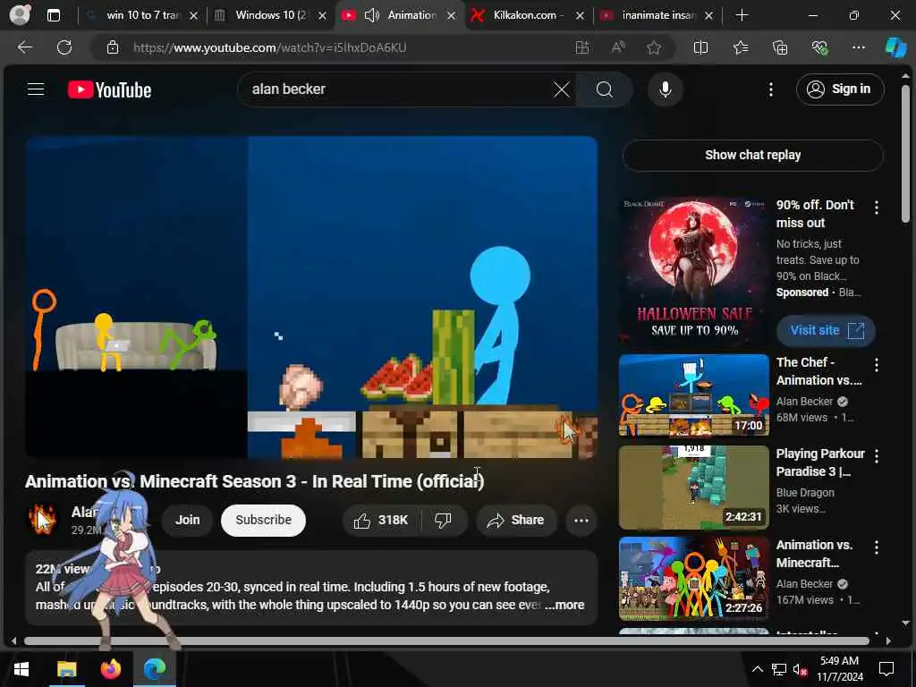This screenshot has height=687, width=916.
Task: Open tab actions menu icon
Action: pyautogui.click(x=53, y=16)
